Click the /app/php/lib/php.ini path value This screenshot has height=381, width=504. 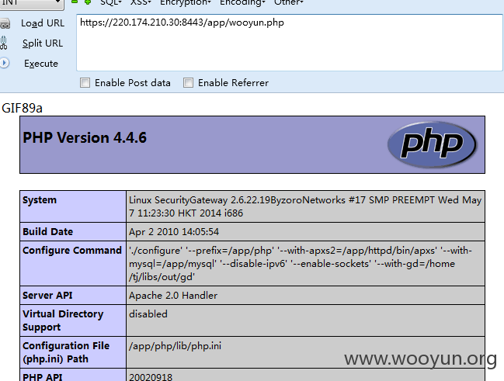(x=175, y=346)
